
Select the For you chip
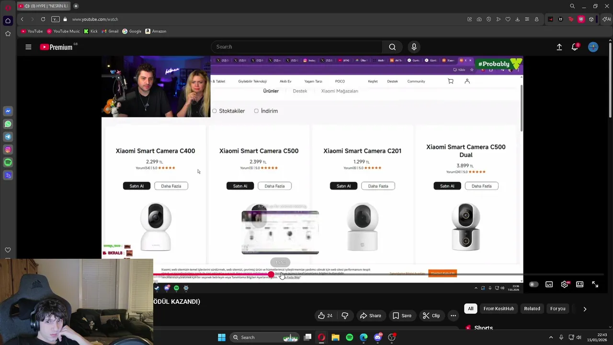click(x=558, y=309)
